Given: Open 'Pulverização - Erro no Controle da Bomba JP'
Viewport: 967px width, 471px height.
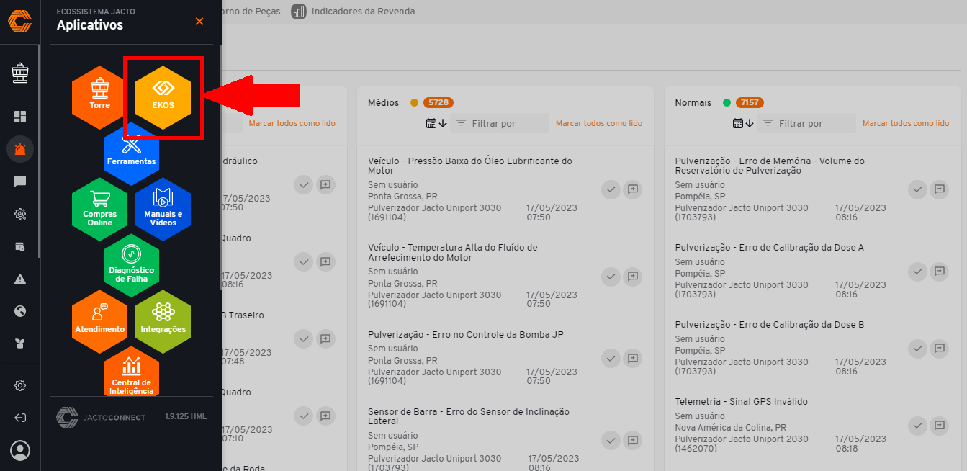Looking at the screenshot, I should click(x=465, y=334).
